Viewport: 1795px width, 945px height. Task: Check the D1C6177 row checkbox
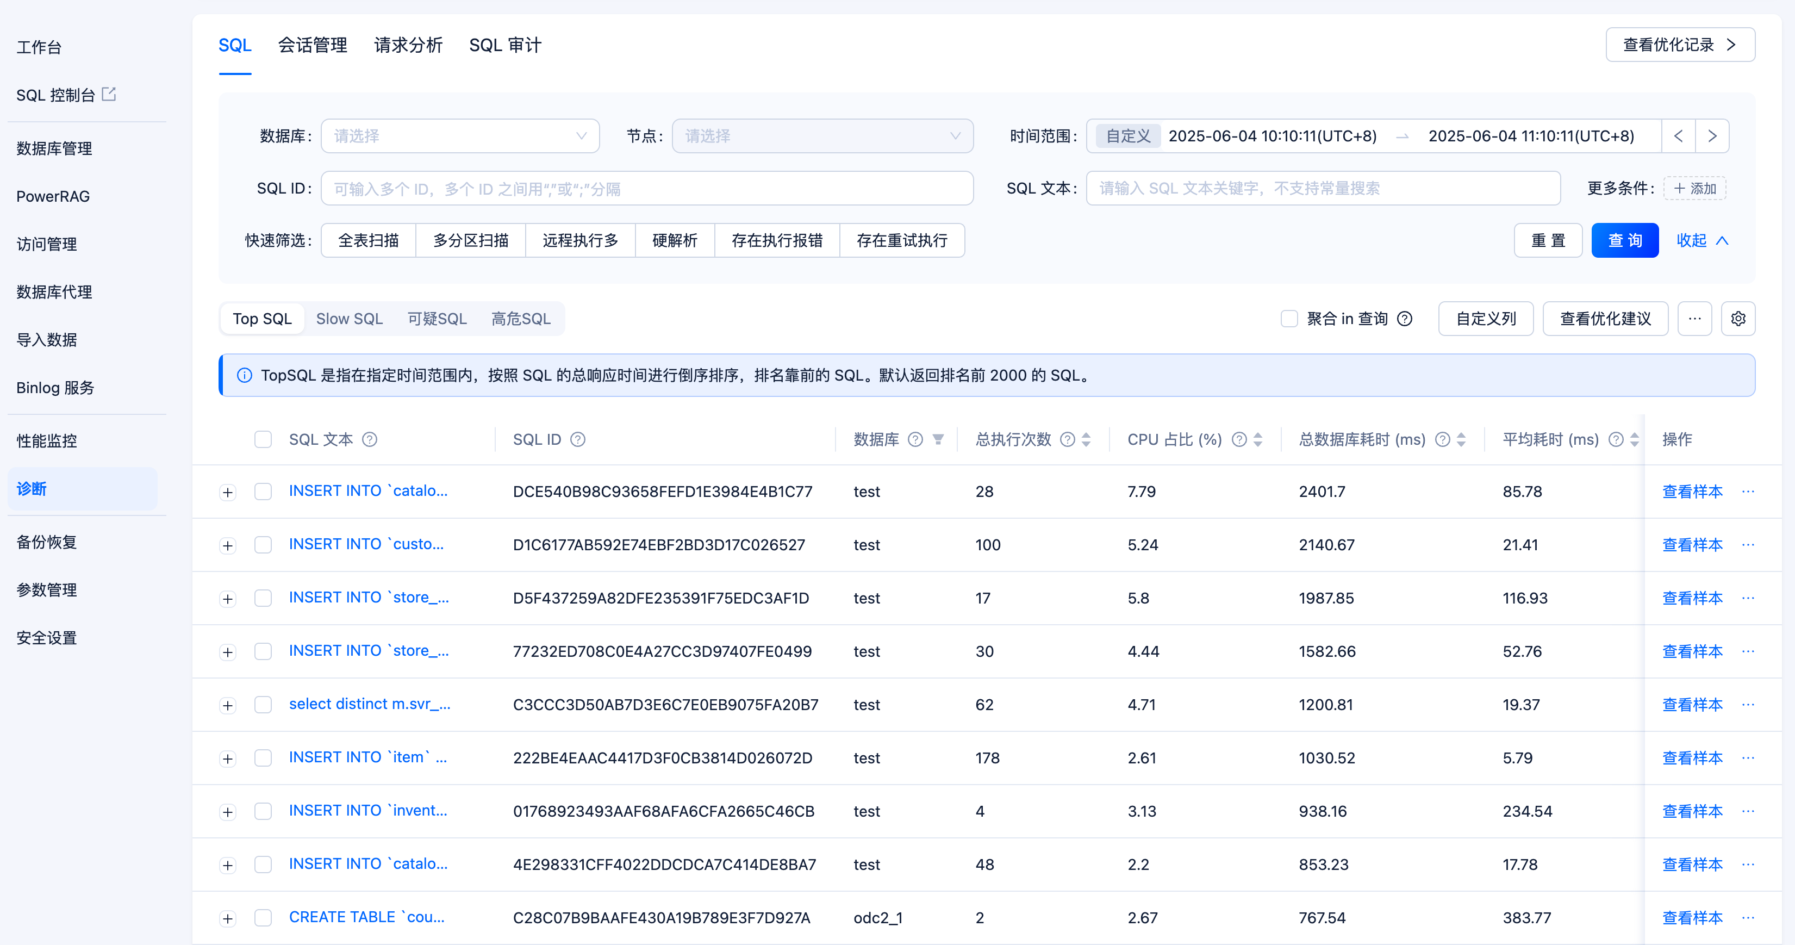click(x=263, y=546)
